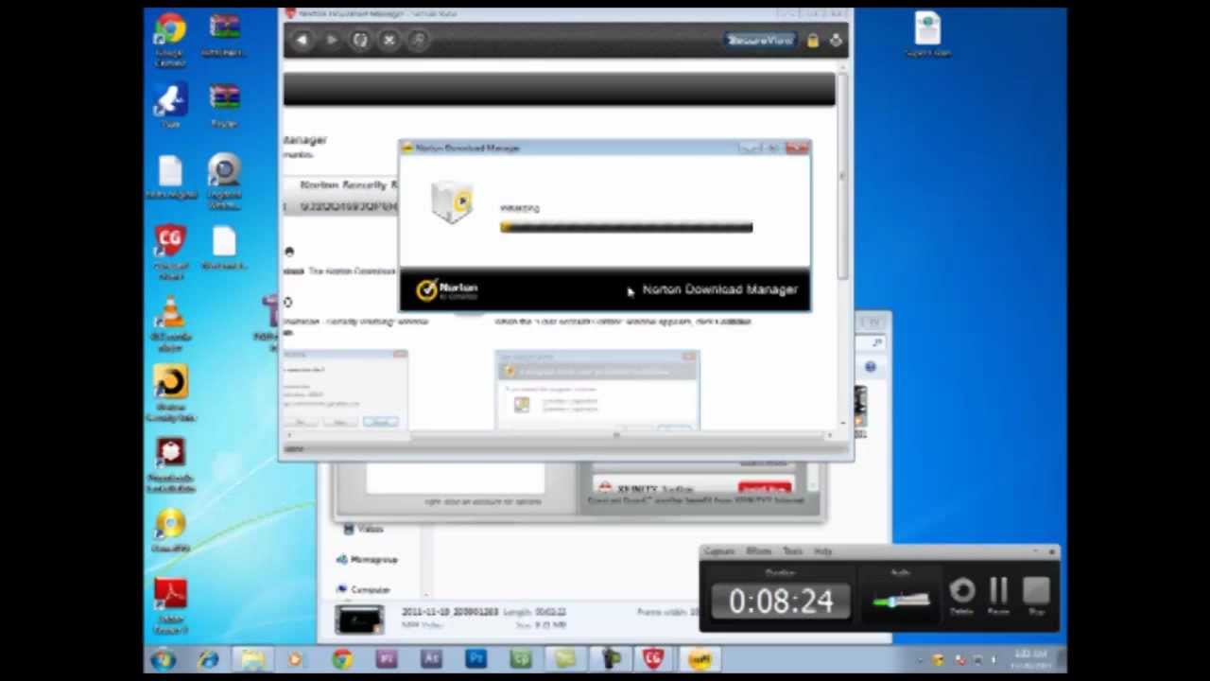The image size is (1210, 681).
Task: Open the gold disc desktop shortcut
Action: [x=170, y=531]
